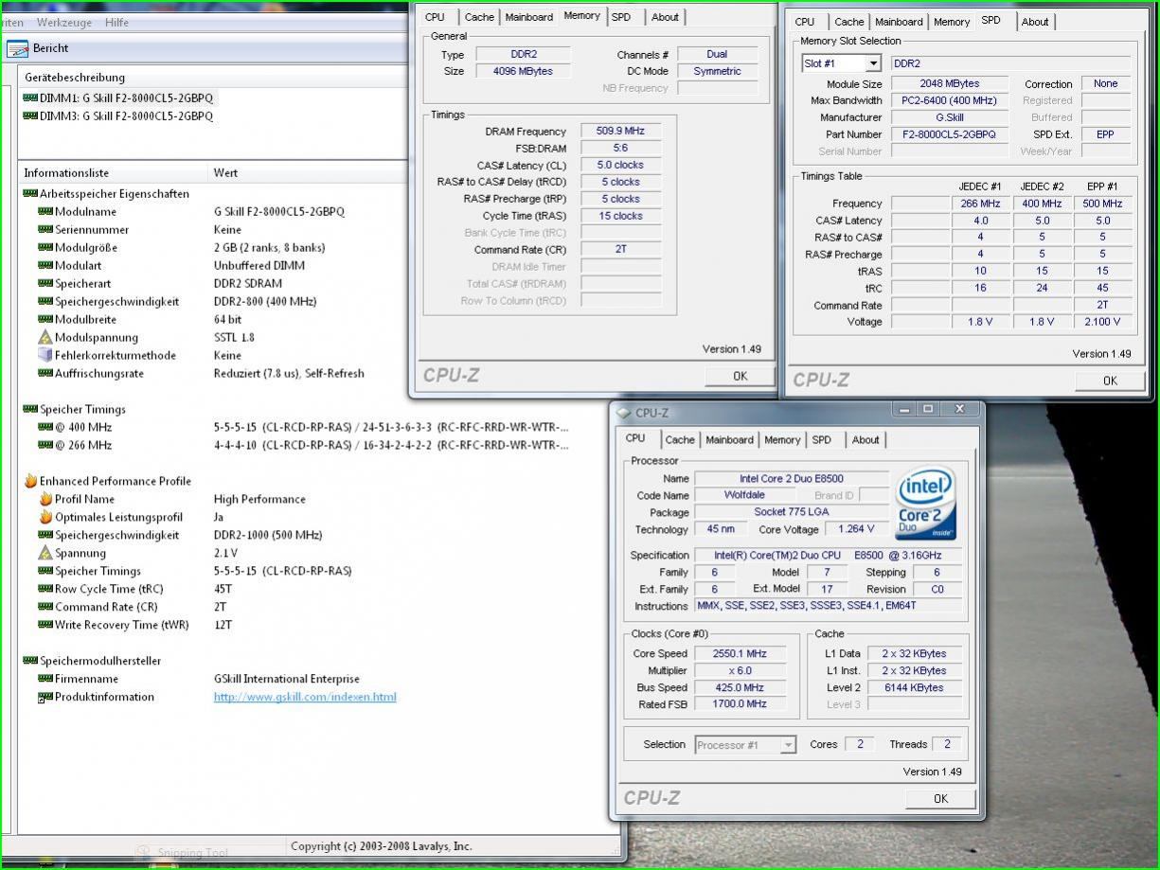
Task: Open the Slot #1 memory slot dropdown
Action: tap(872, 63)
